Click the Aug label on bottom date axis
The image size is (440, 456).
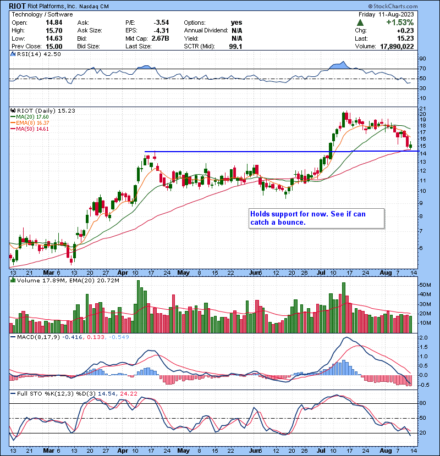(386, 451)
